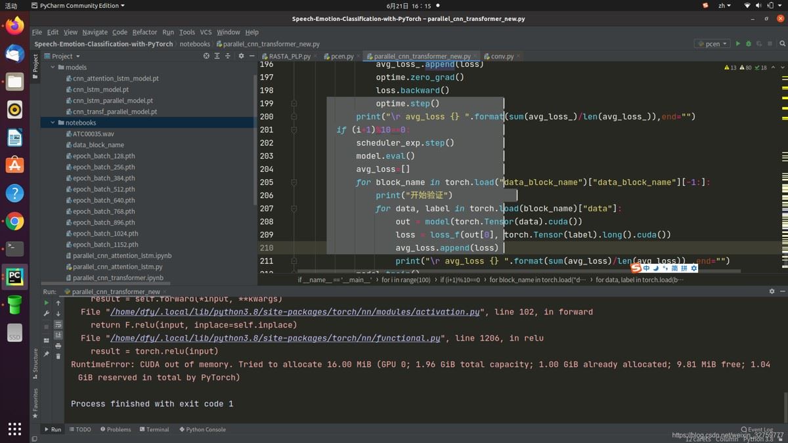Image resolution: width=788 pixels, height=443 pixels.
Task: Click the locate-file target icon in Project panel
Action: 206,56
